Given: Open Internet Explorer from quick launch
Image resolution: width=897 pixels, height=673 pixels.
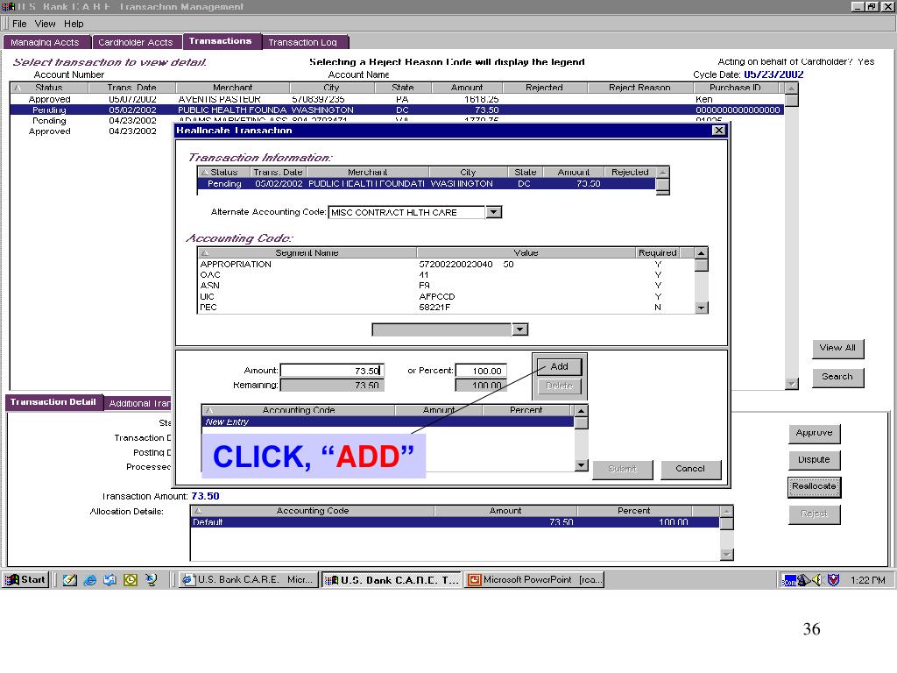Looking at the screenshot, I should tap(90, 580).
